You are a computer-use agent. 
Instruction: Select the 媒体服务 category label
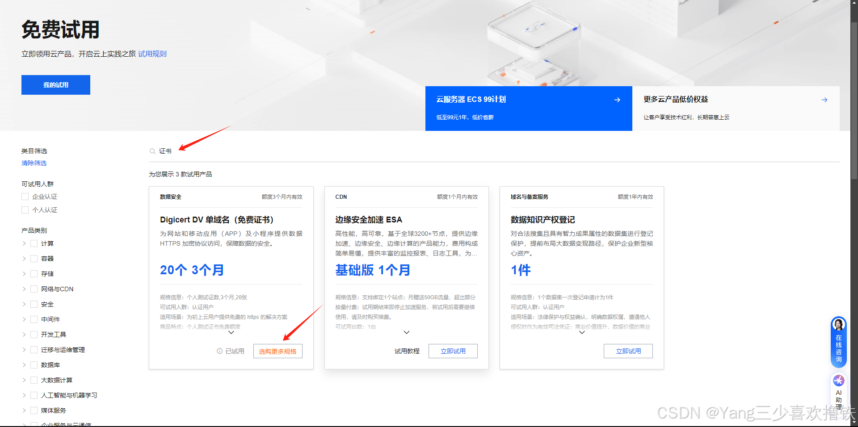(x=54, y=410)
